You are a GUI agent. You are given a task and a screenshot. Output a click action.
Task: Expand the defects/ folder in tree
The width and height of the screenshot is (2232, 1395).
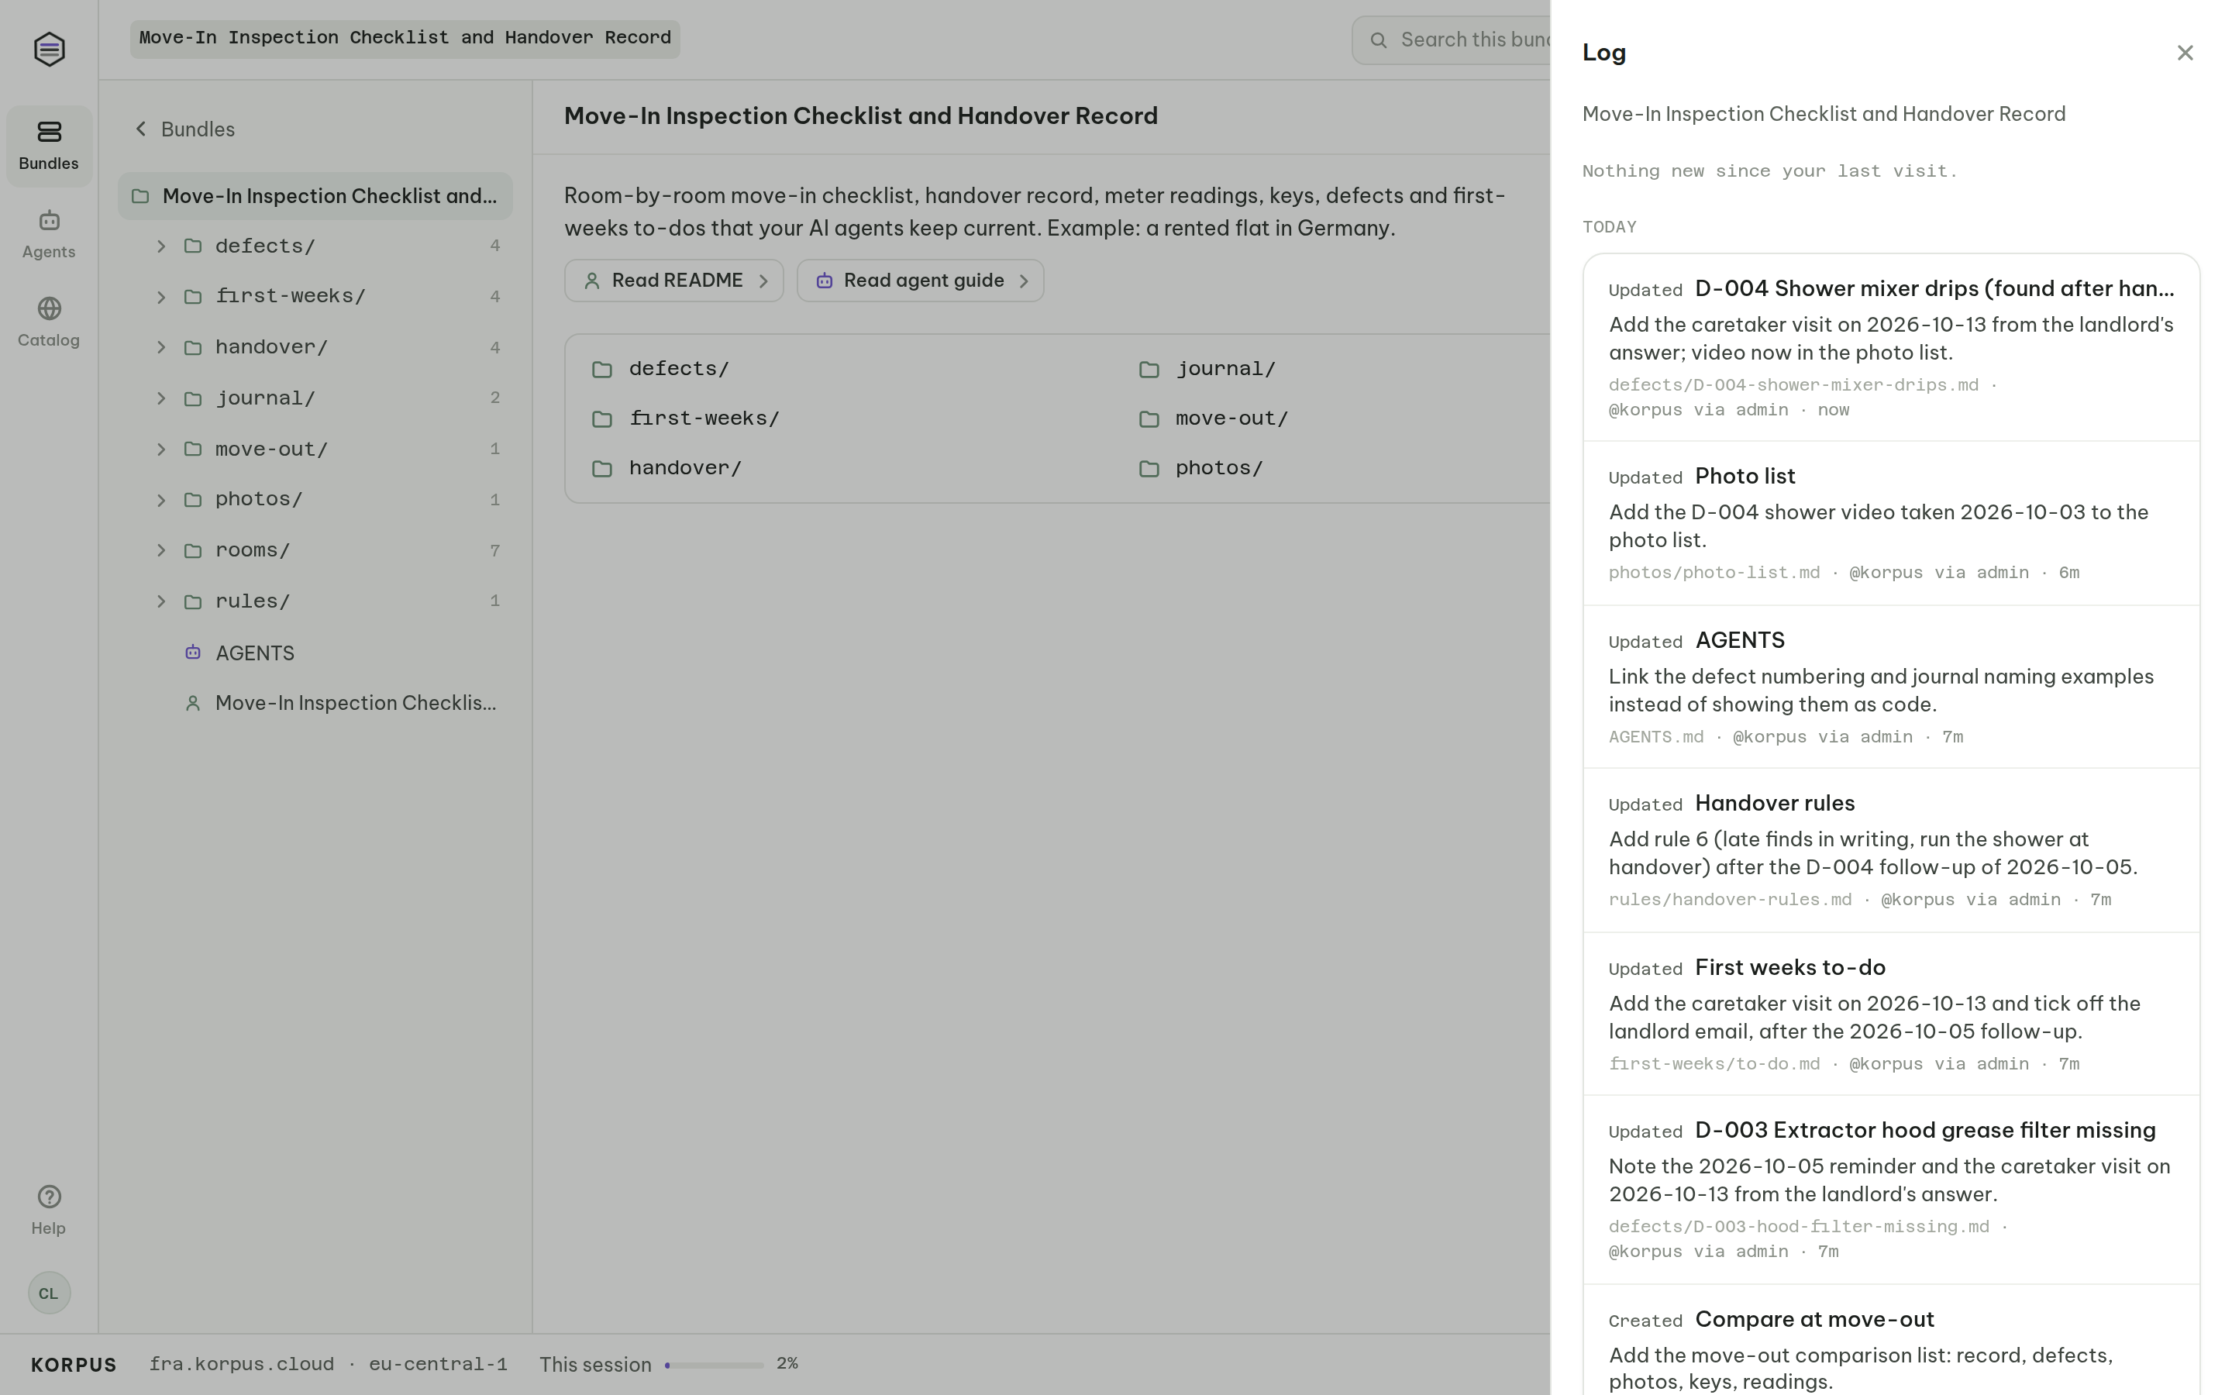(x=161, y=246)
